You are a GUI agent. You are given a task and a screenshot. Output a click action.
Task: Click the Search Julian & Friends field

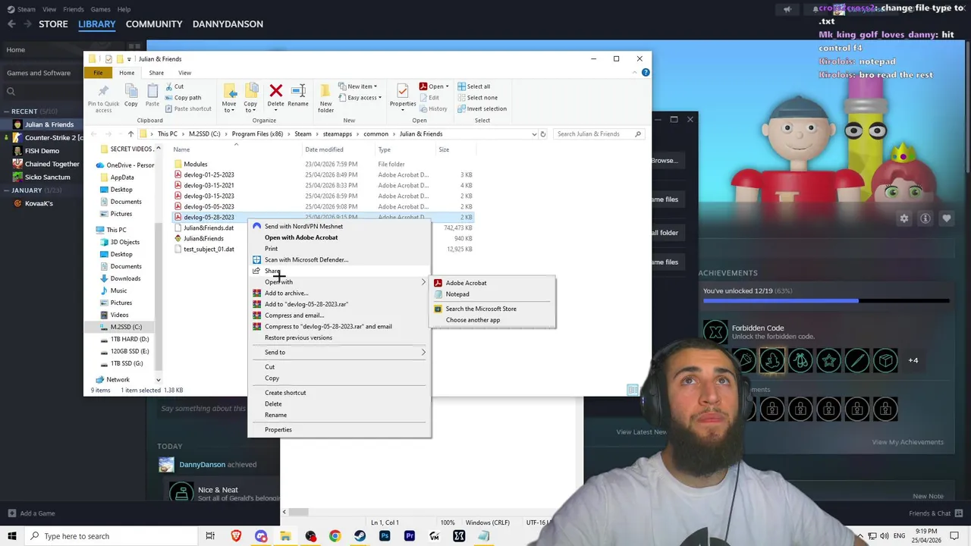coord(599,134)
